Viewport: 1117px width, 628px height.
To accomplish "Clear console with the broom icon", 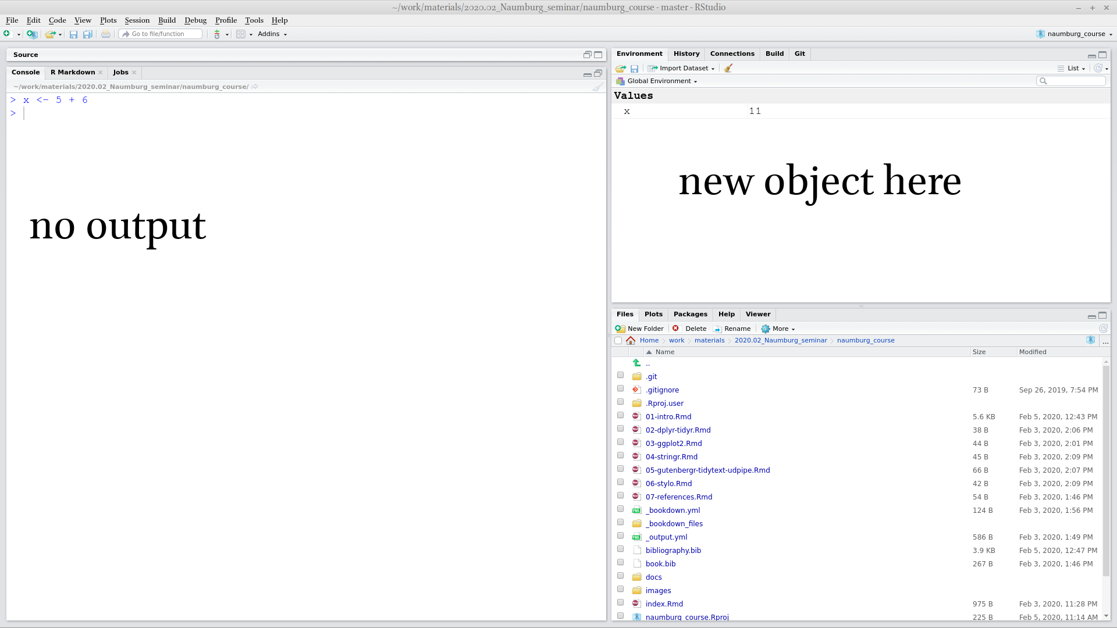I will pos(597,87).
